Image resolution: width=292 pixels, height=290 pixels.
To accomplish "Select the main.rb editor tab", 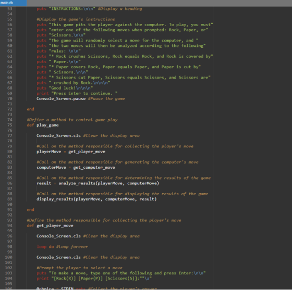I will point(13,3).
